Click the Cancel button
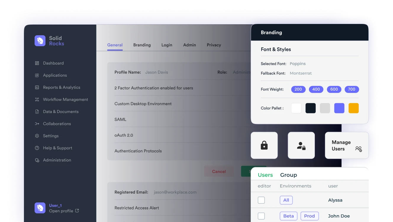Image resolution: width=393 pixels, height=222 pixels. point(219,171)
